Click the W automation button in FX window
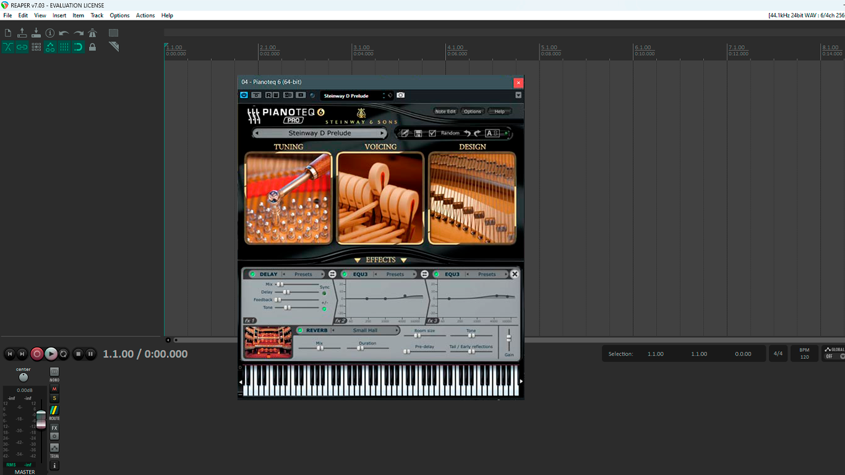Viewport: 845px width, 475px height. pos(275,95)
